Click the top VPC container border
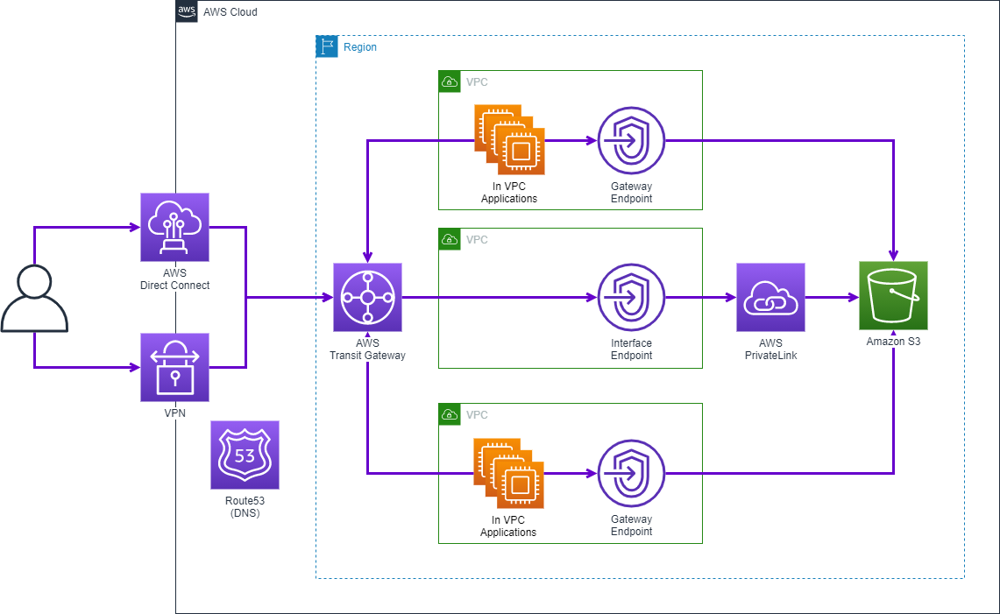 570,70
